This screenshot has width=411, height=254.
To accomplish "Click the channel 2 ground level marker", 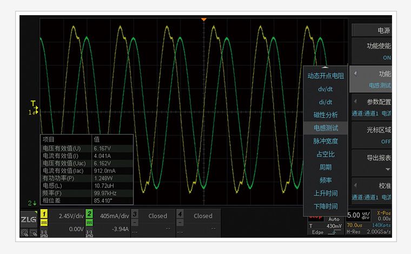I will tap(32, 203).
